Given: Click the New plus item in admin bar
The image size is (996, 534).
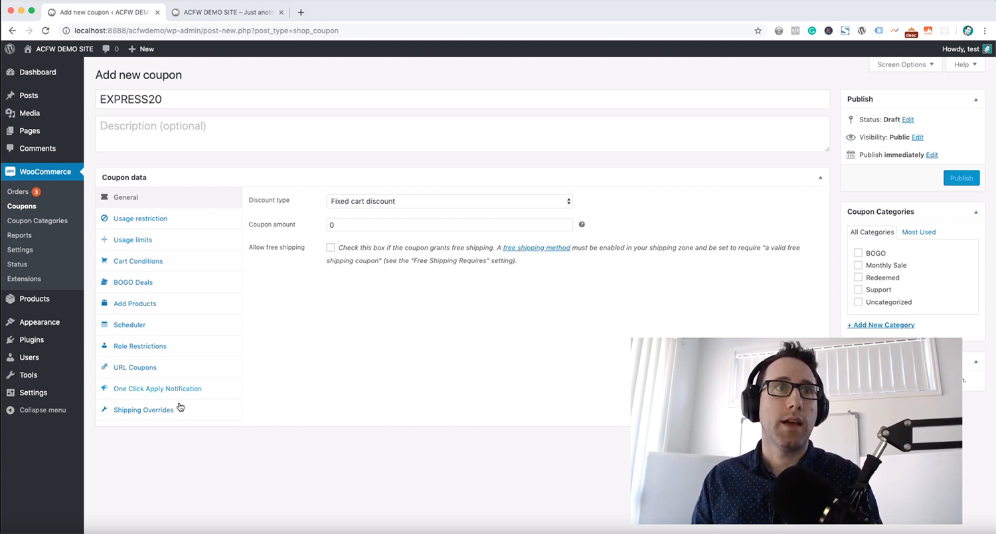Looking at the screenshot, I should [141, 48].
